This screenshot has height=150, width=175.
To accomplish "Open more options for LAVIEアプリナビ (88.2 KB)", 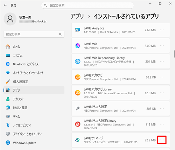I will click(162, 77).
